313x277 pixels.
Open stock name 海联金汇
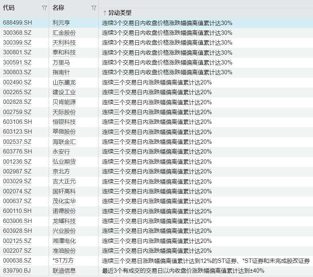[x=64, y=142]
